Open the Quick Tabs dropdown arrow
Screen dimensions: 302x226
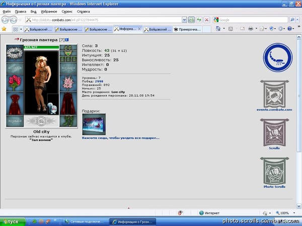[21, 29]
